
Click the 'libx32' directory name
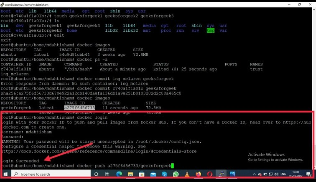[x=130, y=30]
